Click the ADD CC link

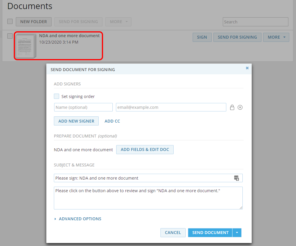[112, 121]
